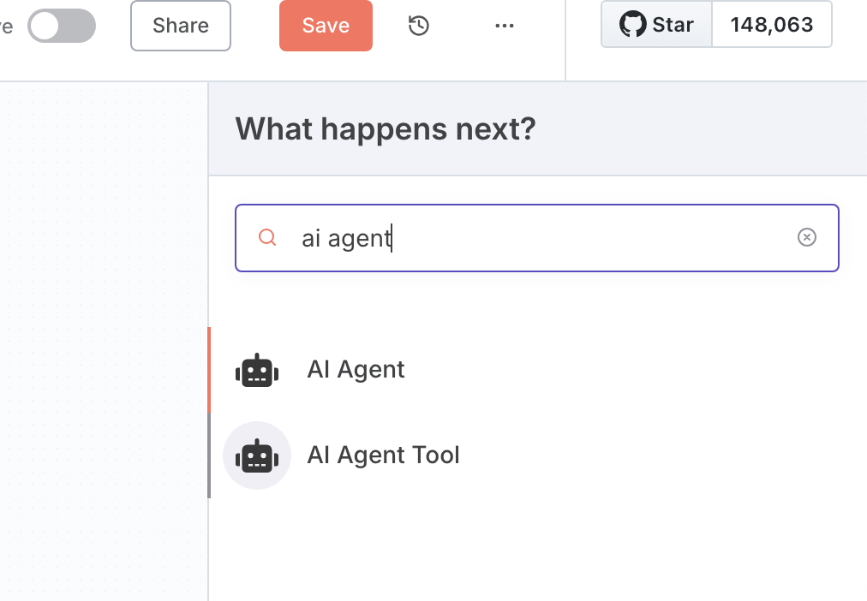Viewport: 867px width, 601px height.
Task: Open workflow history via clock icon
Action: coord(418,26)
